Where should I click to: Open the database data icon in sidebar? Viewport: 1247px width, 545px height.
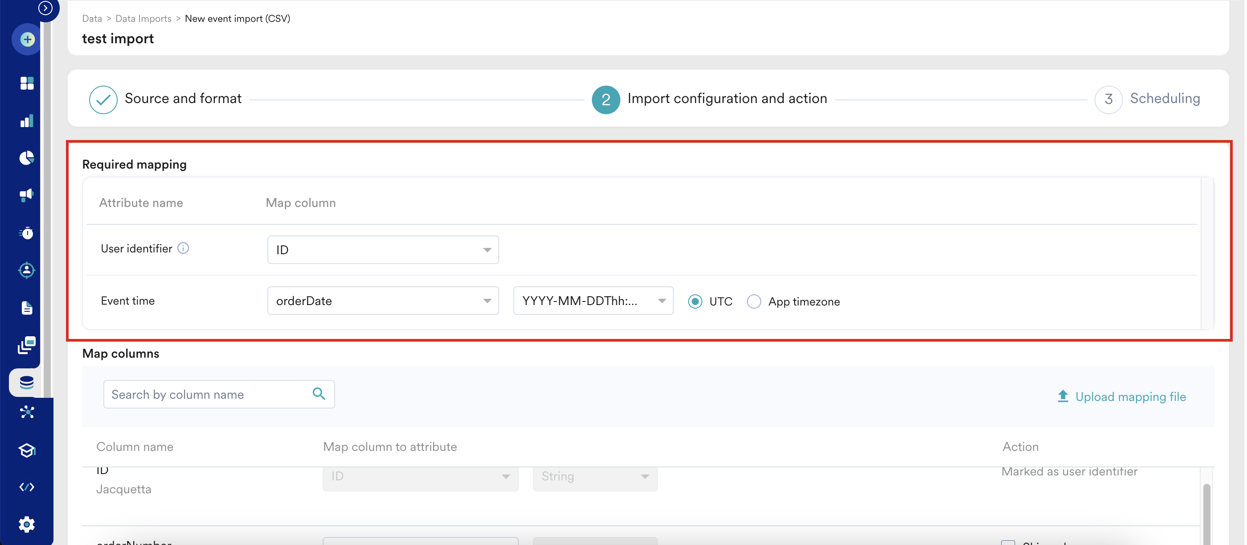[x=27, y=383]
